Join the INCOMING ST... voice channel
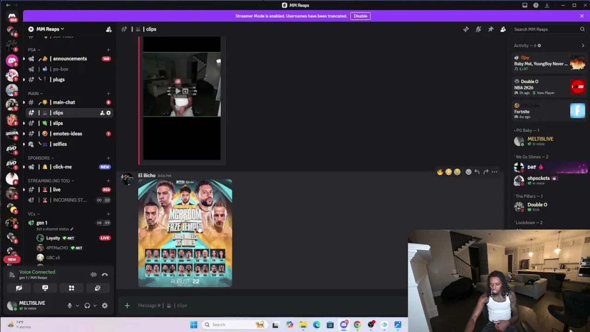Screen dimensions: 590x332 click(x=69, y=200)
